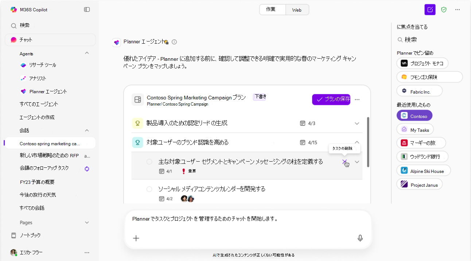Click the 重要 priority label
The height and width of the screenshot is (261, 471).
[x=192, y=171]
